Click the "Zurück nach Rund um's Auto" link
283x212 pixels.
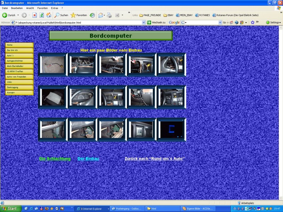click(155, 159)
